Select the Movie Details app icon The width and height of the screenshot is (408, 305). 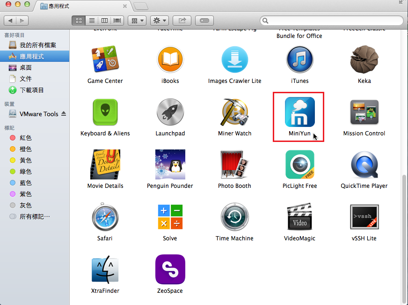coord(105,164)
